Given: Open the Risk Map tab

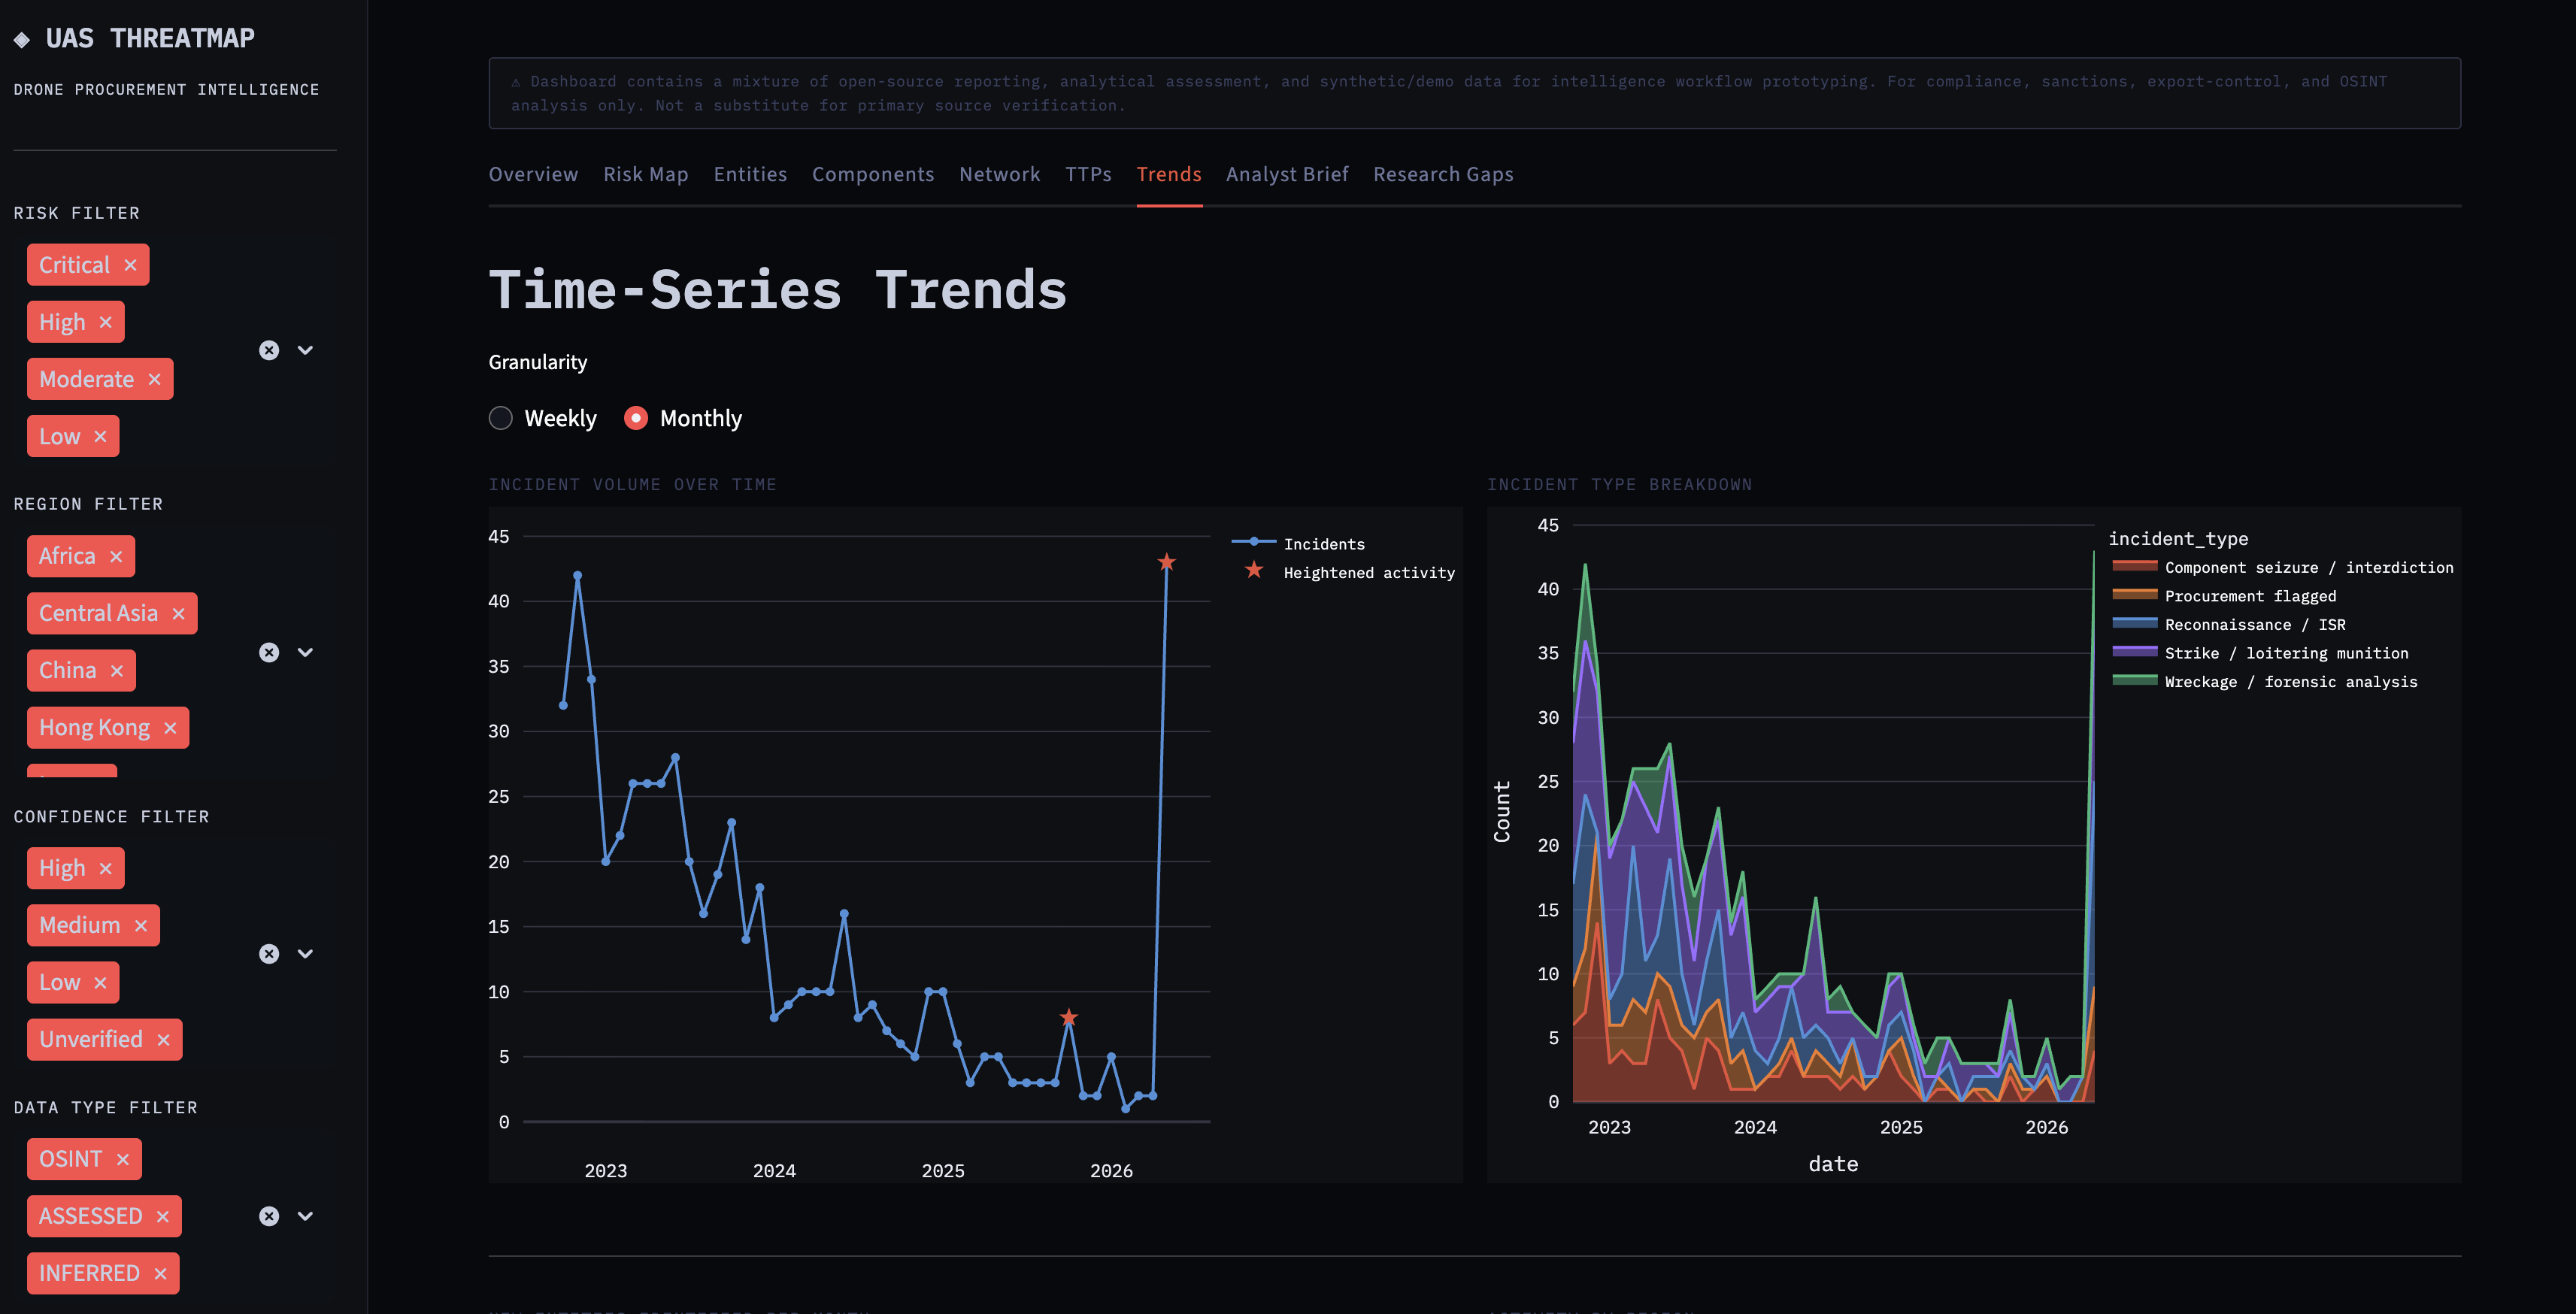Looking at the screenshot, I should 646,174.
